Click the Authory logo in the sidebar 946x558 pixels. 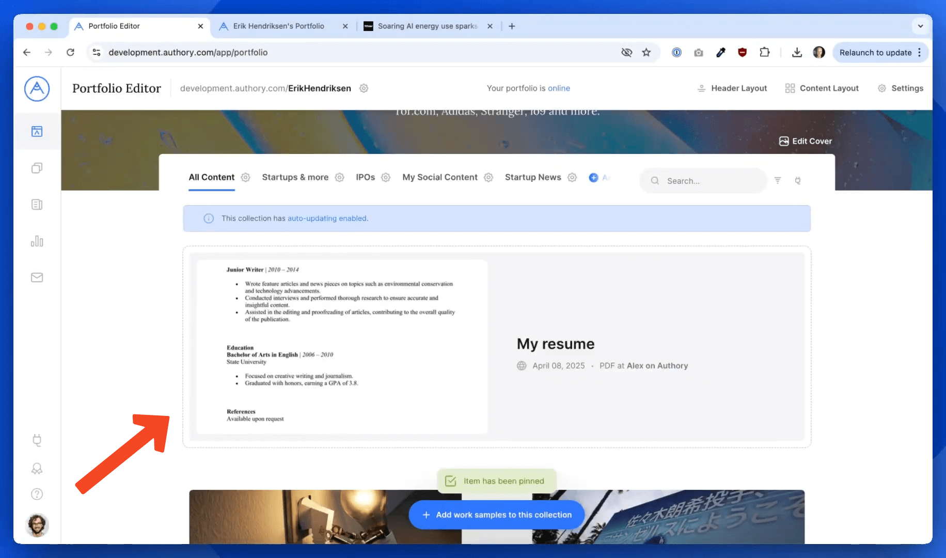(37, 89)
